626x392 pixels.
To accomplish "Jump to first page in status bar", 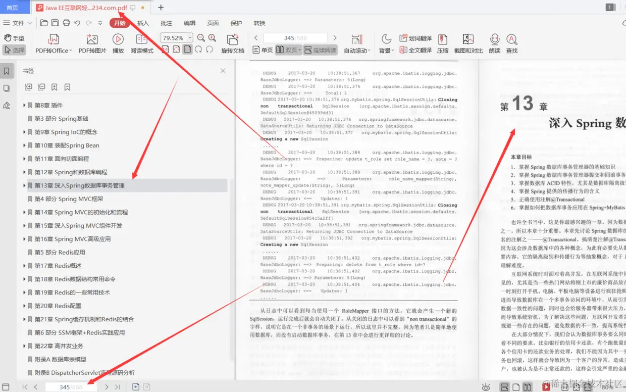I will click(25, 387).
